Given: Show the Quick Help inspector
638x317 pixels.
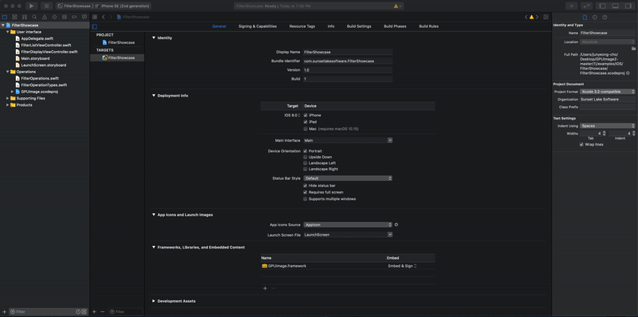Looking at the screenshot, I should 605,17.
